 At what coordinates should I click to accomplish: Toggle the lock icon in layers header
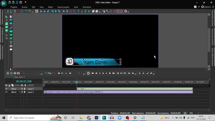[x=9, y=85]
